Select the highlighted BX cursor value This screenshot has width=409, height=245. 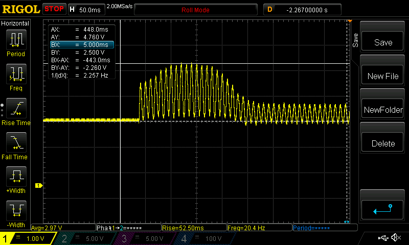pyautogui.click(x=81, y=44)
